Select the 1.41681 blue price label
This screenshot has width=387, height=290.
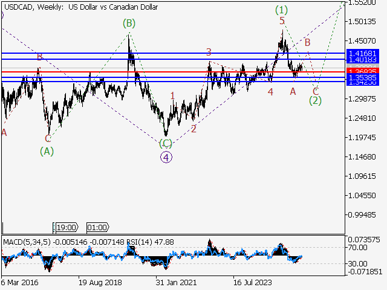tap(363, 53)
